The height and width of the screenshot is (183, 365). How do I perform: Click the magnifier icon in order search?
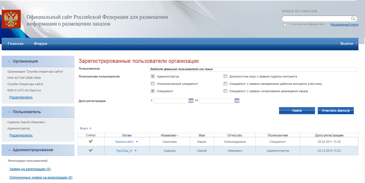coord(353,18)
